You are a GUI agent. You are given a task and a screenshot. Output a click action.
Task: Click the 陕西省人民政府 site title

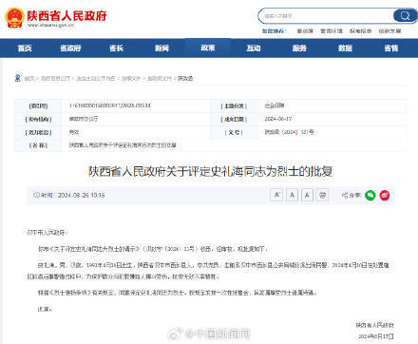(x=66, y=15)
